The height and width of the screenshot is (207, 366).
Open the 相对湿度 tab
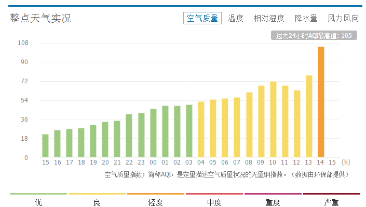pyautogui.click(x=269, y=18)
